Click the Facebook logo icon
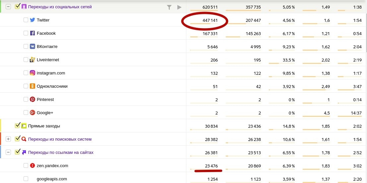Viewport: 367px width, 183px height. 32,33
